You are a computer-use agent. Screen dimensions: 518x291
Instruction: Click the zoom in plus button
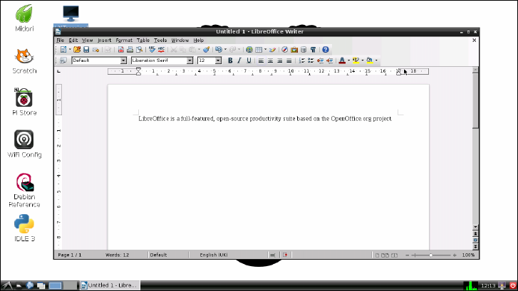pyautogui.click(x=455, y=255)
